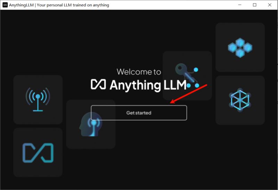Click the AnythingLLM title bar app icon

point(5,5)
